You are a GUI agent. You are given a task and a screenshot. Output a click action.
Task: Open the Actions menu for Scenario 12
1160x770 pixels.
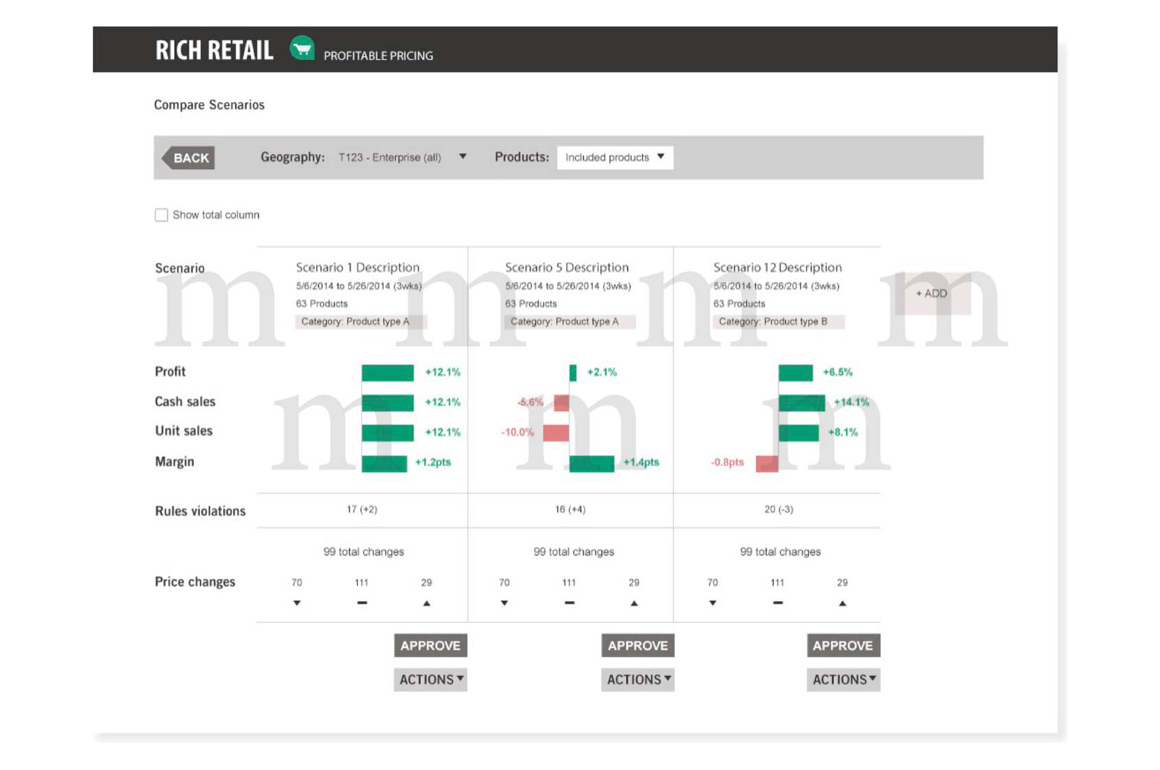coord(843,679)
